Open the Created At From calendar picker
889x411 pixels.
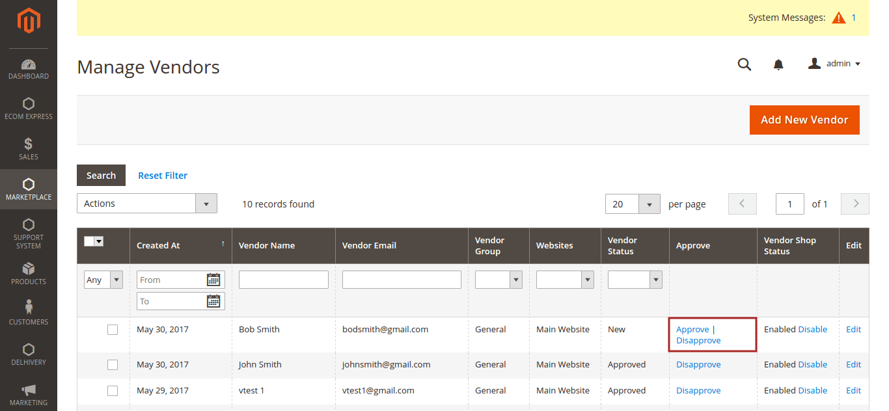pos(213,280)
